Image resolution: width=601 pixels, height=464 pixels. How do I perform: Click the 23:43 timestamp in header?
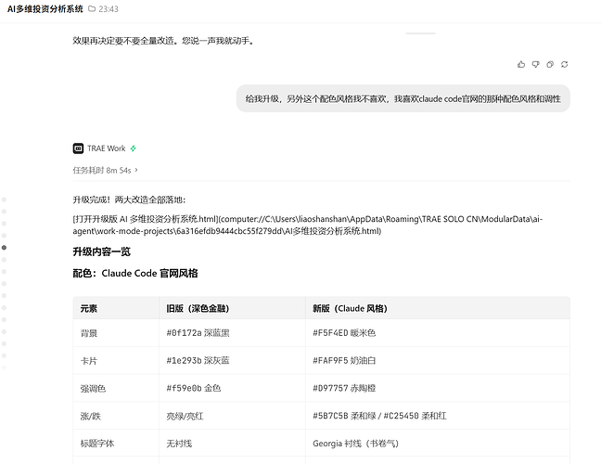tap(109, 9)
